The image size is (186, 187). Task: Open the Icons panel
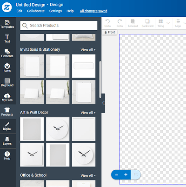7,68
